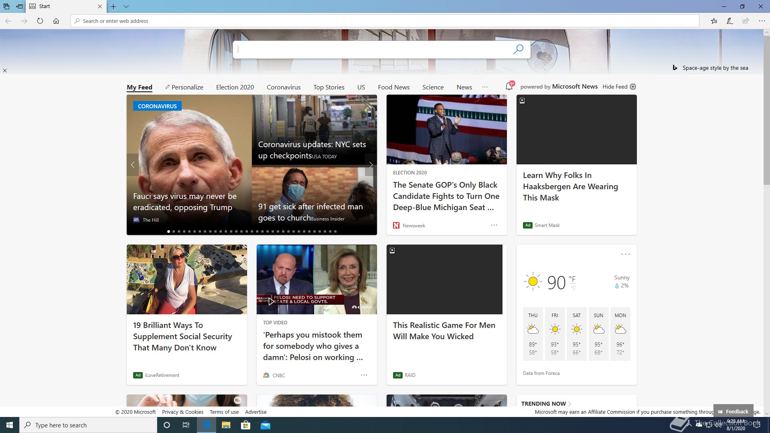The image size is (770, 433).
Task: Select the first carousel dot indicator
Action: [x=168, y=231]
